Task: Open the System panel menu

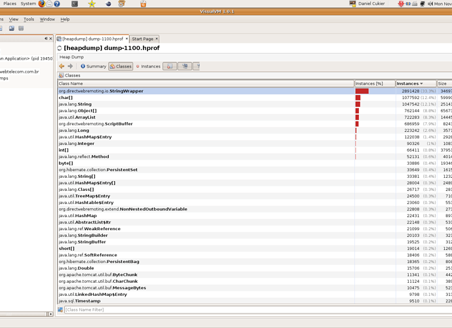Action: pos(28,3)
